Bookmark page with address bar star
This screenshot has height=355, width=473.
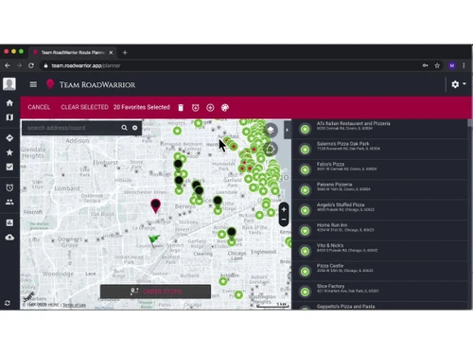[437, 65]
